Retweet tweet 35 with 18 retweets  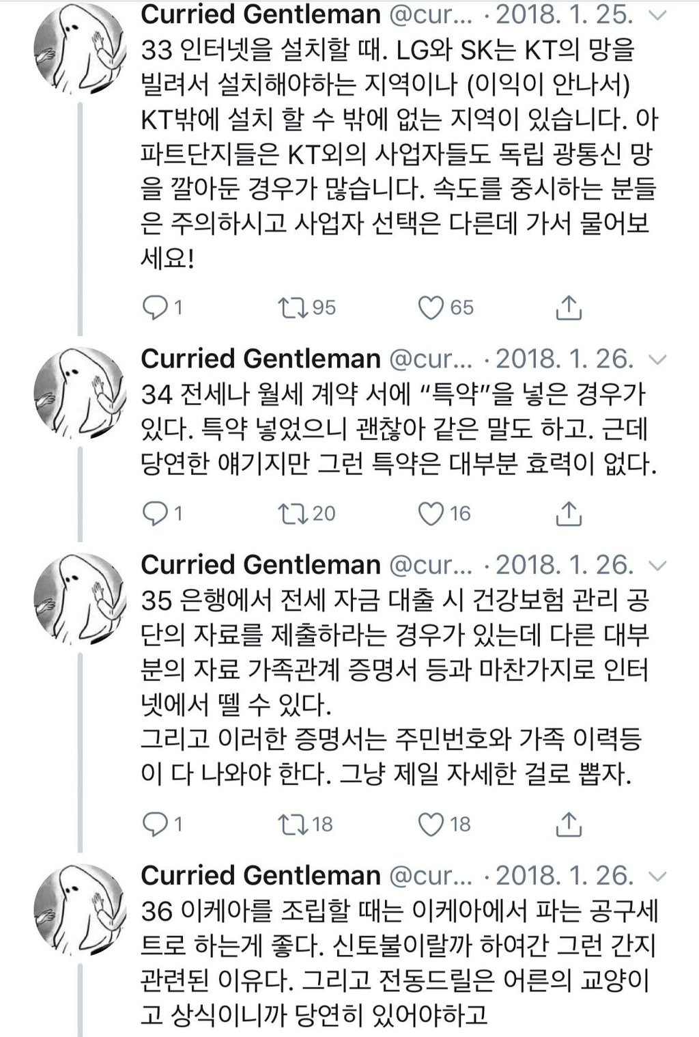click(294, 825)
